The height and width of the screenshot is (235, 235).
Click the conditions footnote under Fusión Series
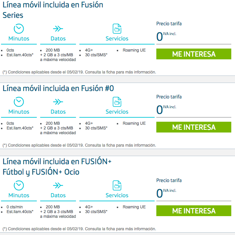tap(79, 72)
